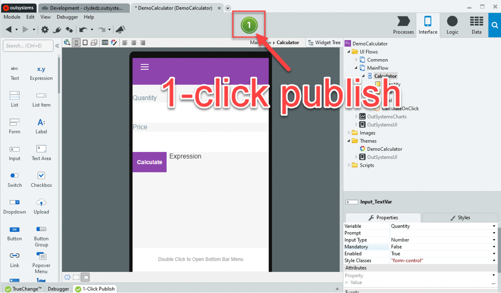Switch to the Processes layer tab
501x293 pixels.
tap(403, 25)
